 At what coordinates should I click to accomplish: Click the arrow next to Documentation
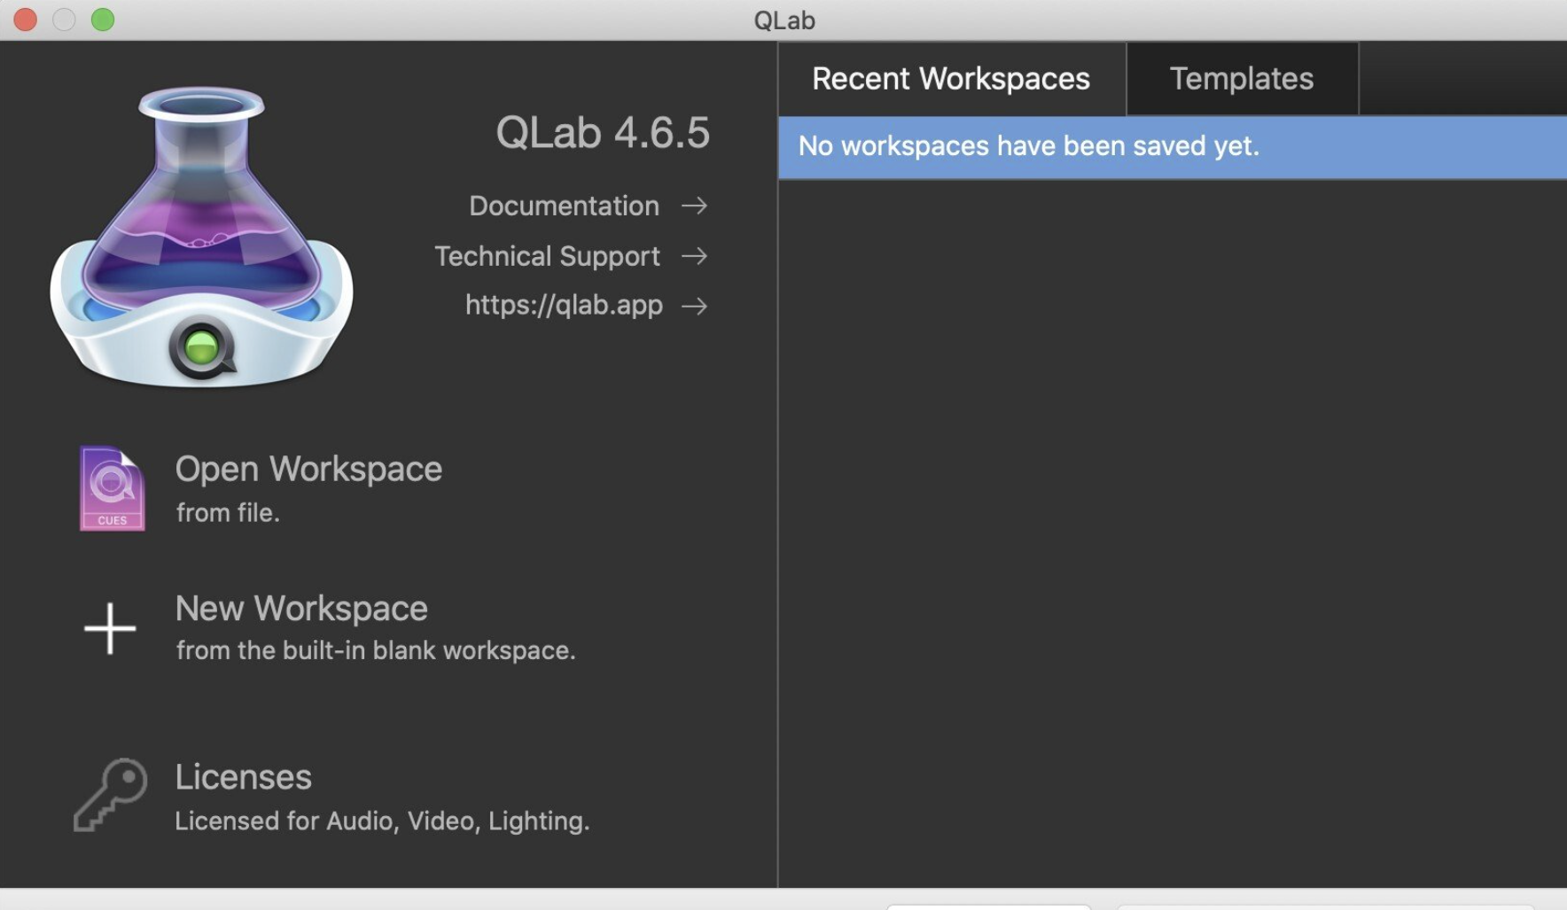(697, 206)
